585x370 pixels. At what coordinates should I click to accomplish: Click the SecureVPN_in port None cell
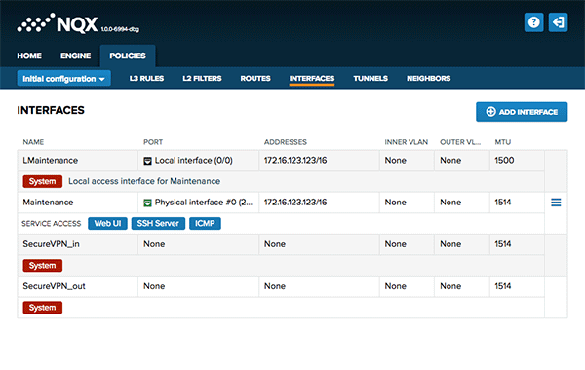pos(199,244)
